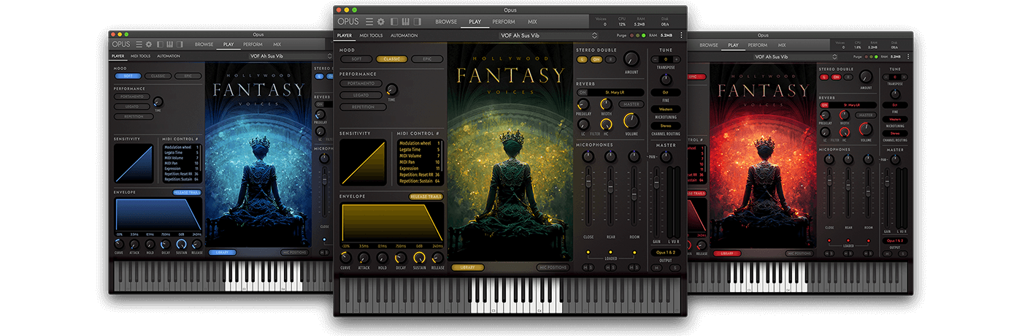Click Reverb LC filter knob in center window
Screen dimensions: 1022x336
click(x=583, y=125)
